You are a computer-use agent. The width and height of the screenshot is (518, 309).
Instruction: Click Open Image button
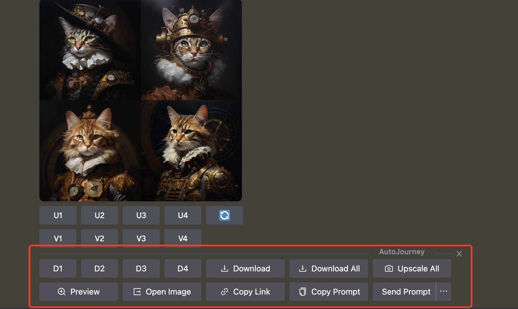(162, 292)
